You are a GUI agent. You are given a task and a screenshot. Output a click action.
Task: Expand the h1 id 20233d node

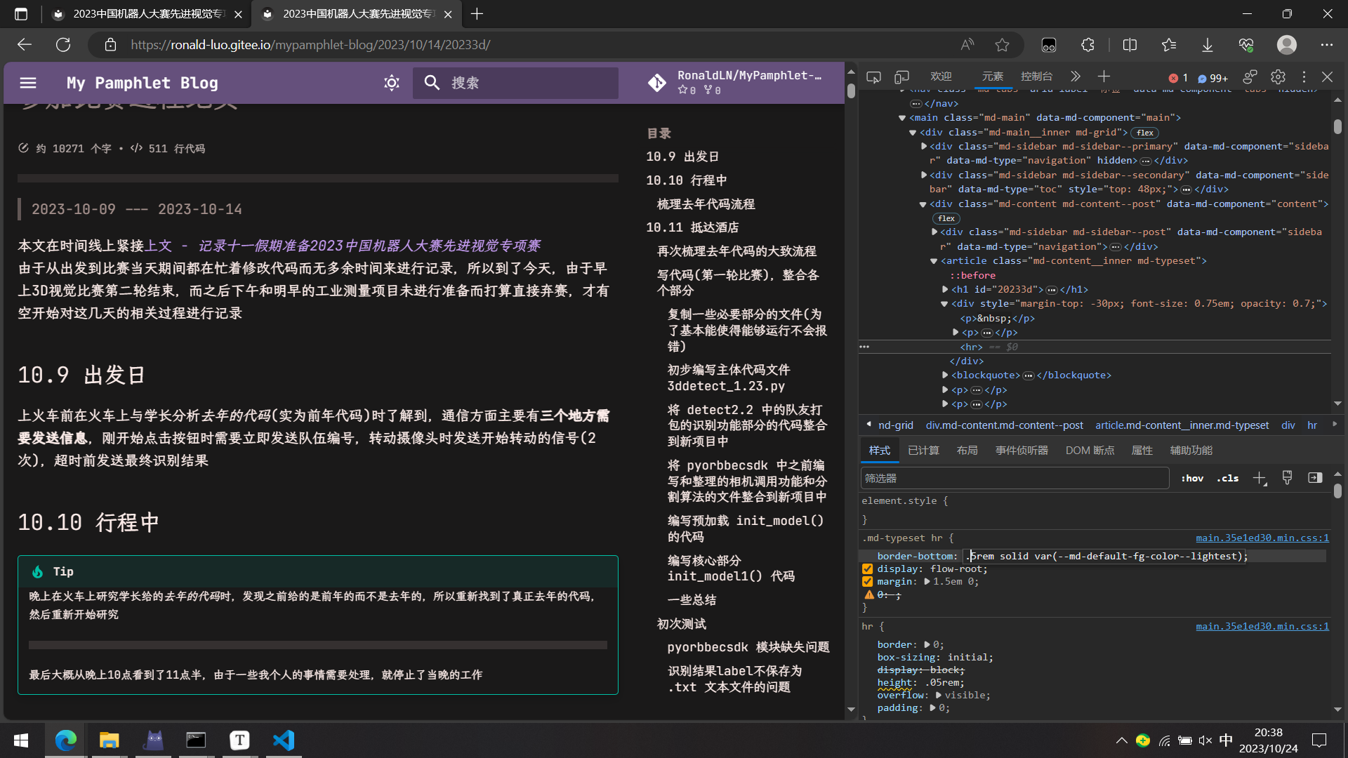[945, 289]
